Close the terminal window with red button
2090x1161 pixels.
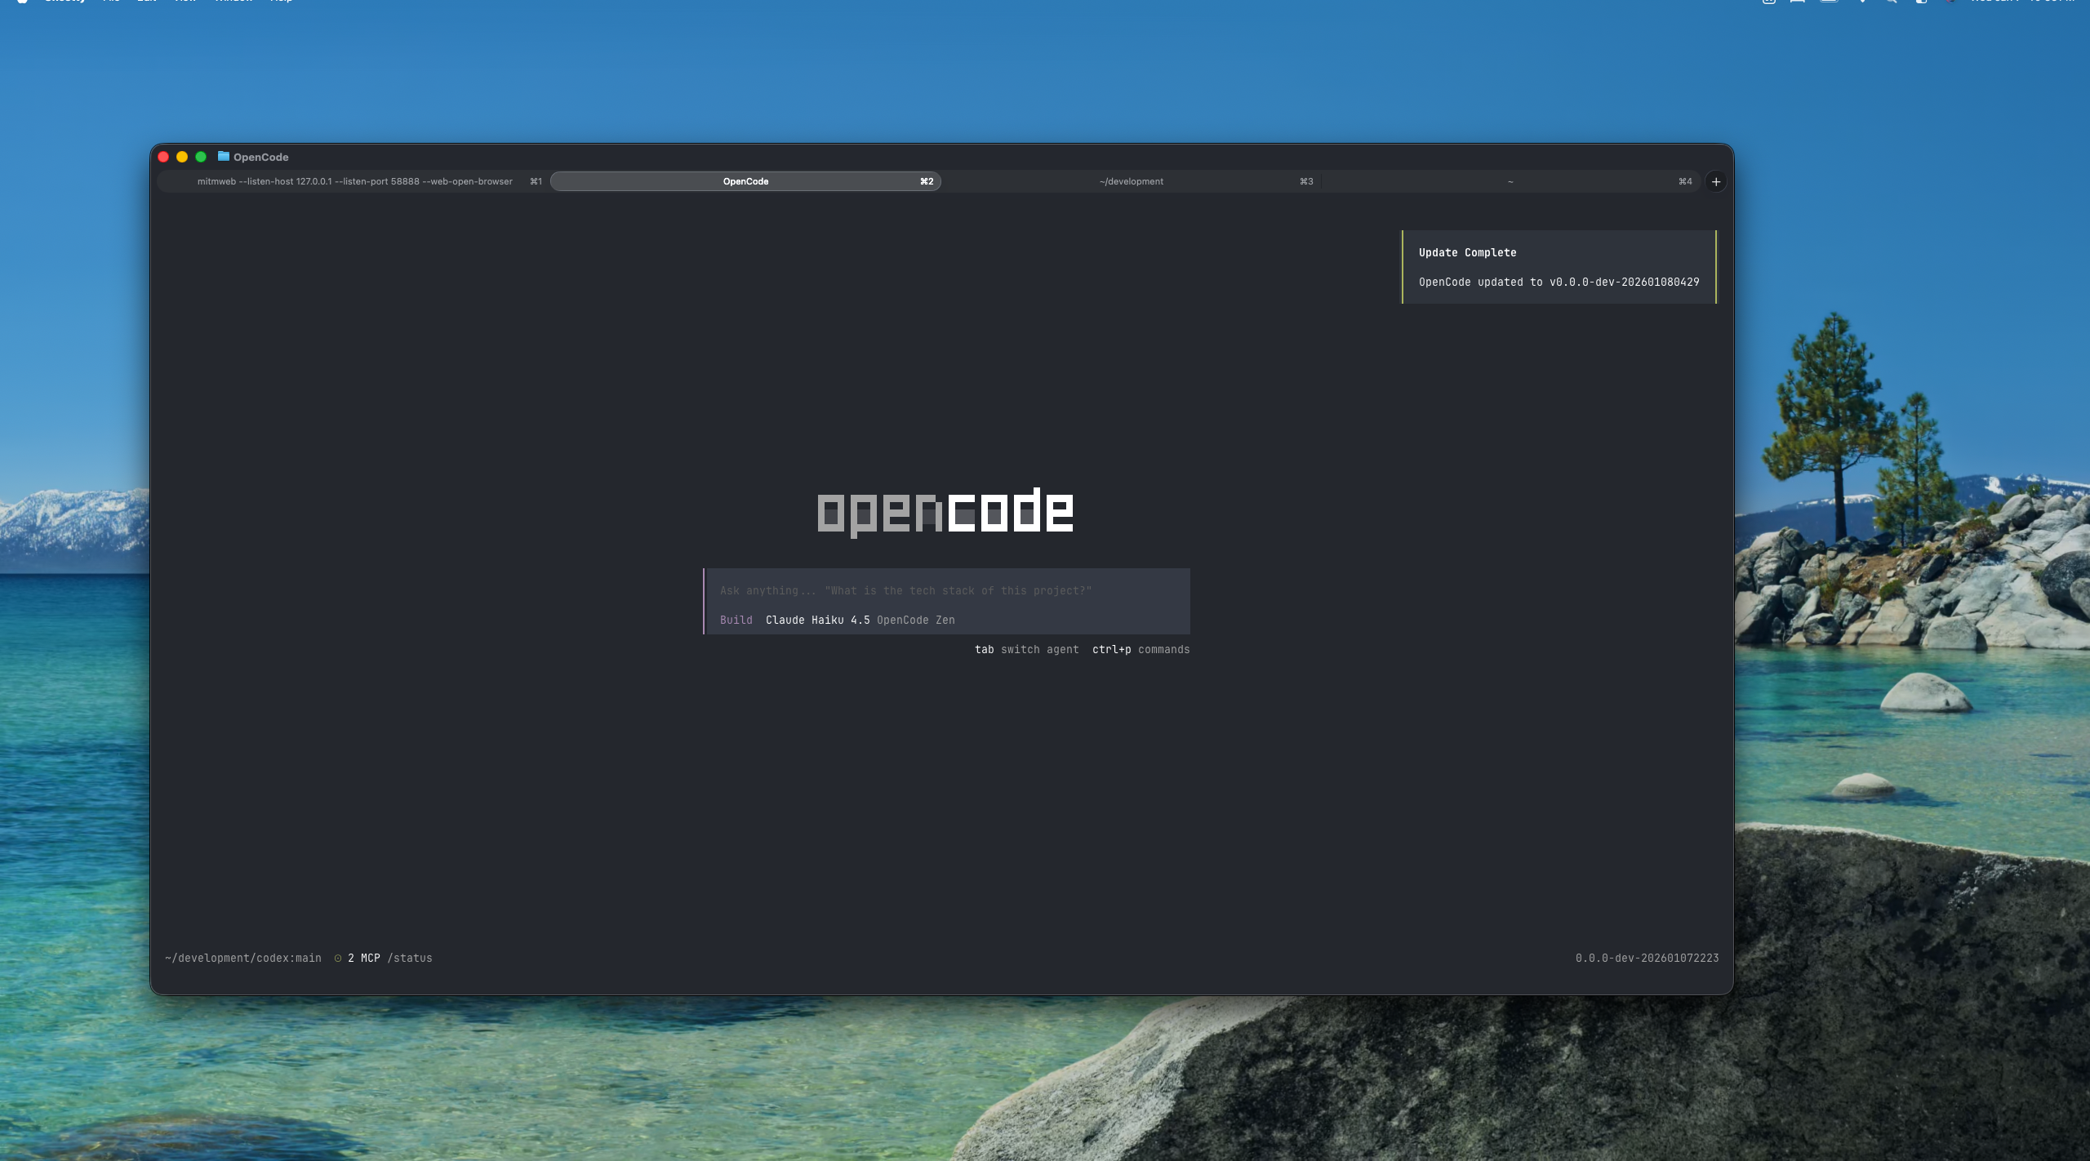click(x=163, y=157)
